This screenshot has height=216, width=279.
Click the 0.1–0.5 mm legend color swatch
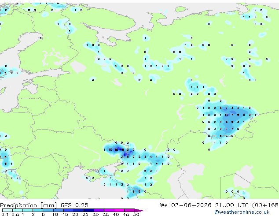coord(7,210)
